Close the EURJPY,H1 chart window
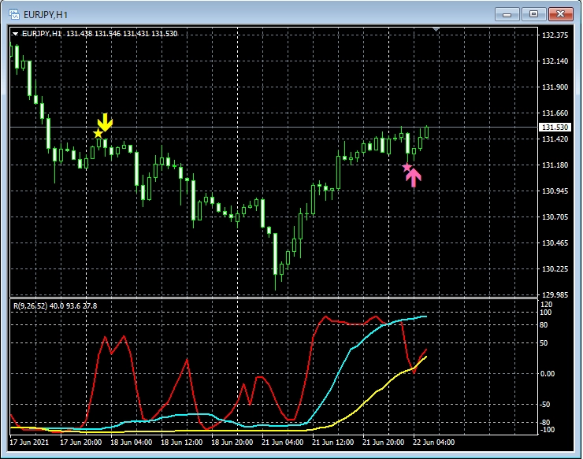Viewport: 583px width, 459px height. [560, 13]
